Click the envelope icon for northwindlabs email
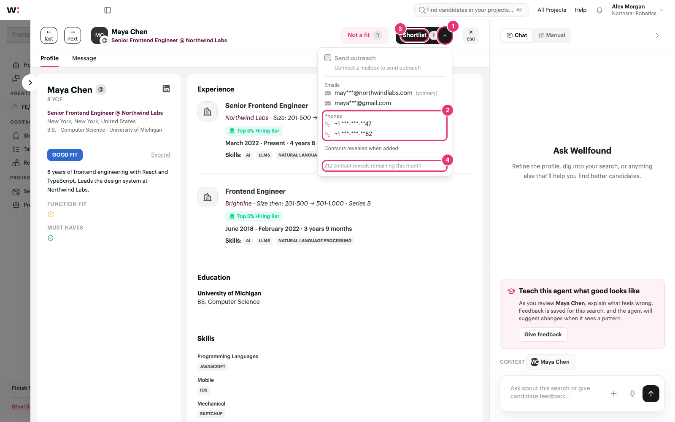 tap(328, 93)
